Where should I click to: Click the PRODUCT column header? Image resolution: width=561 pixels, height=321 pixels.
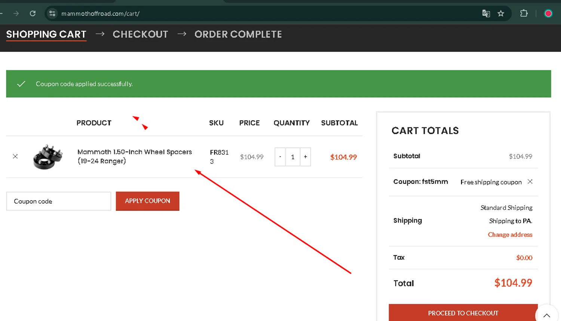(94, 123)
